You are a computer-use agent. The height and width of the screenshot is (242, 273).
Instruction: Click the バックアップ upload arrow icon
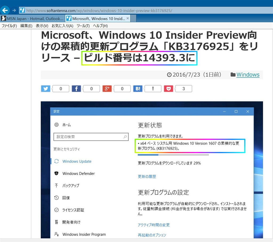(x=57, y=186)
